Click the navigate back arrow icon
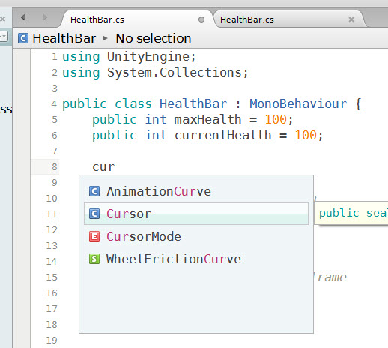This screenshot has height=348, width=388. coord(23,17)
